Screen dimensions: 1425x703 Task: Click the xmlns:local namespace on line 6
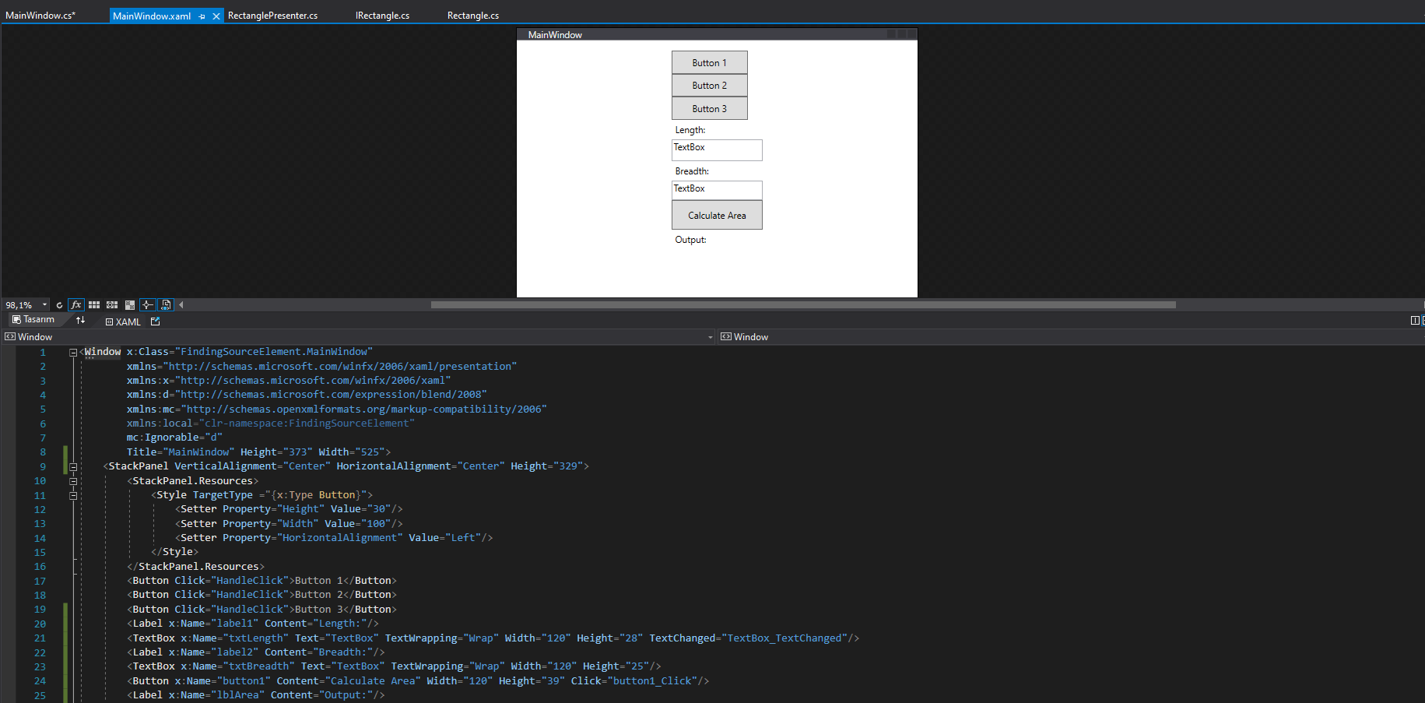[x=271, y=424]
